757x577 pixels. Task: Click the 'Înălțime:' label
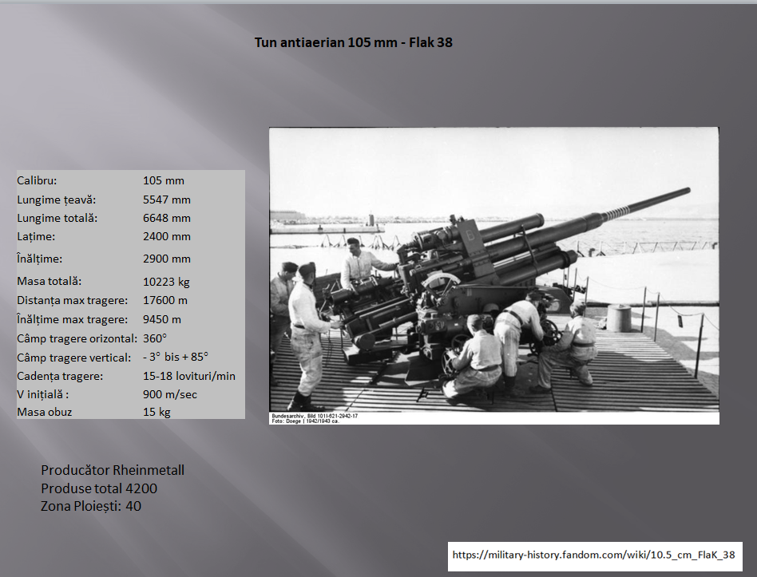coord(40,259)
